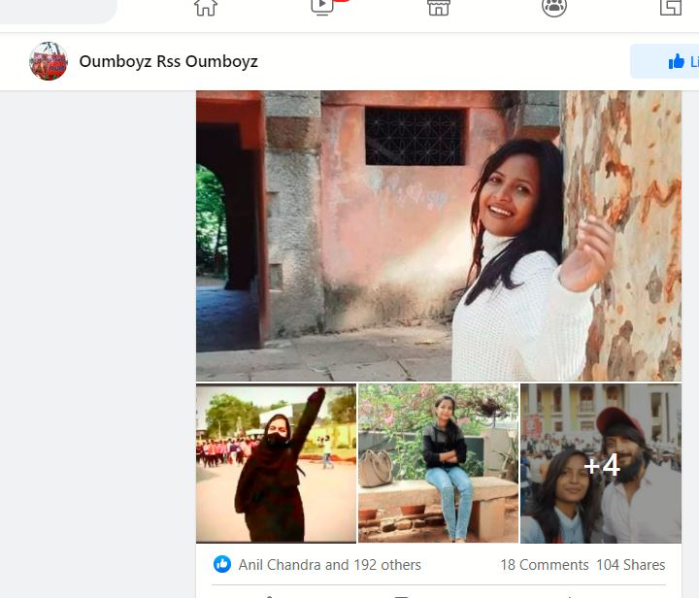Open the 18 Comments link
The image size is (699, 598).
point(544,564)
